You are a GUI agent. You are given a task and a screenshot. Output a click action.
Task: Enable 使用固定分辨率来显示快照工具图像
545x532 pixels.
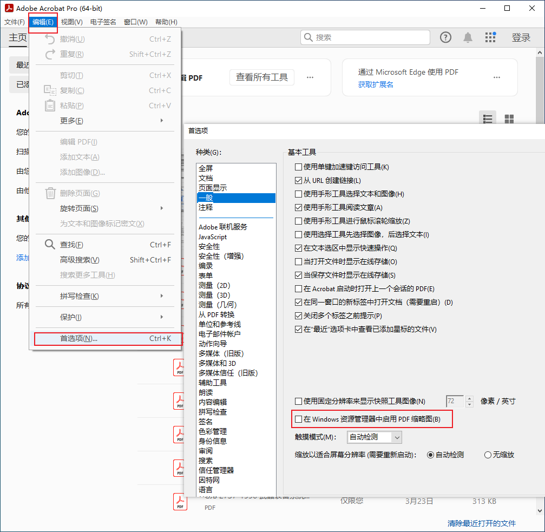pos(298,402)
